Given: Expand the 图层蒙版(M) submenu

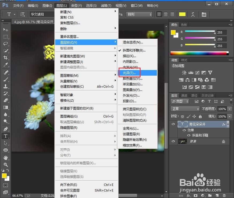Looking at the screenshot, I should 86,75.
